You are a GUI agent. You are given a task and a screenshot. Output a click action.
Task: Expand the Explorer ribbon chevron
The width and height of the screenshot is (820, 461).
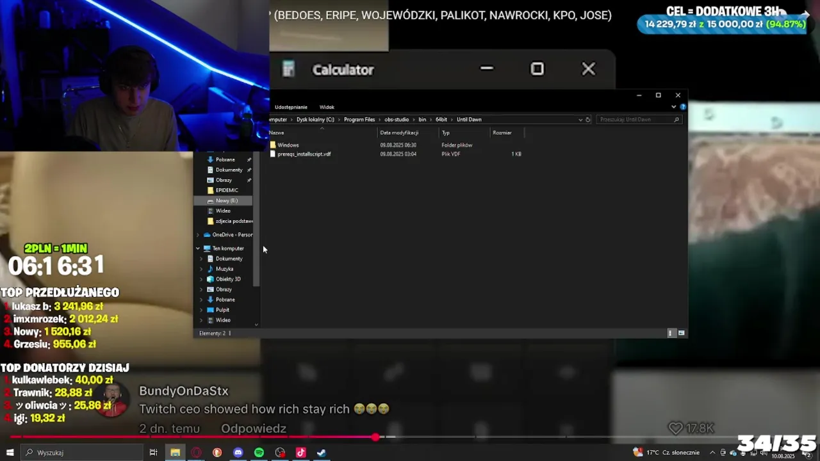point(674,107)
